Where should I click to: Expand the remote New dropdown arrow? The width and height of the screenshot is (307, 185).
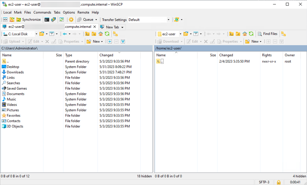(x=261, y=42)
